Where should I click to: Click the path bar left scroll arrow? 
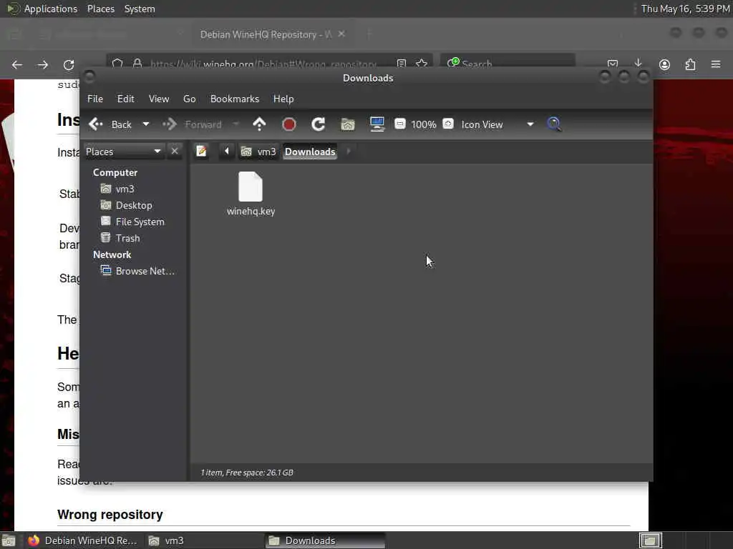point(226,152)
